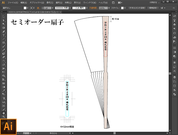The height and width of the screenshot is (135, 178).
Task: Open the 2 pt 楕円 brush dropdown
Action: coord(87,8)
